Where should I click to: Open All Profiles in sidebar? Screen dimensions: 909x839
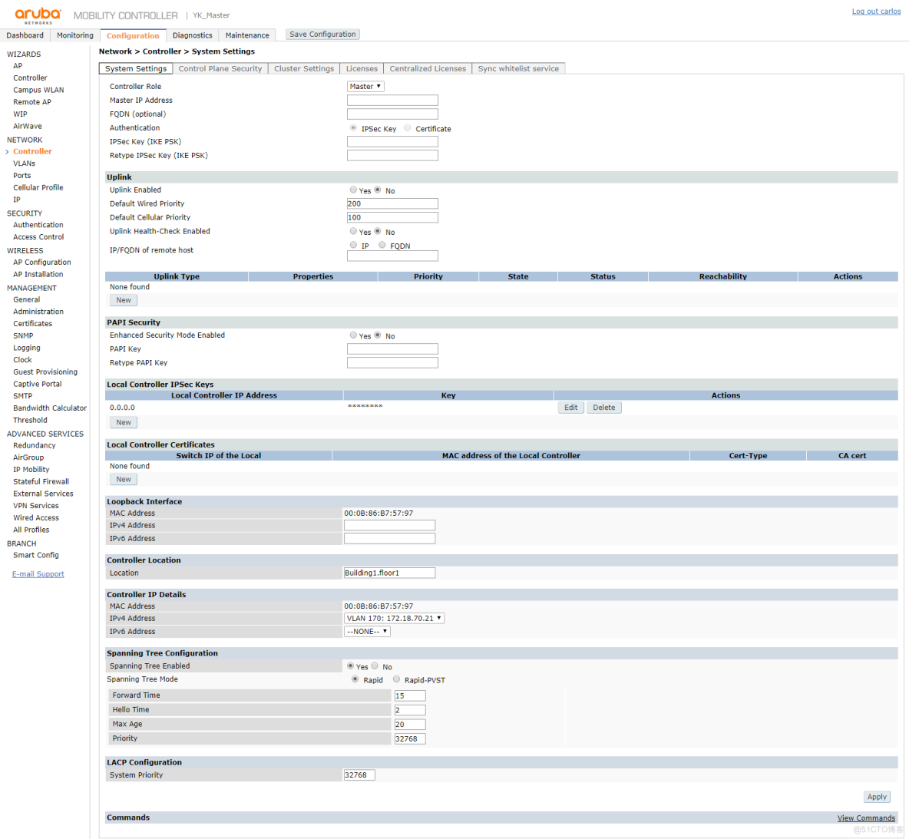click(x=31, y=530)
